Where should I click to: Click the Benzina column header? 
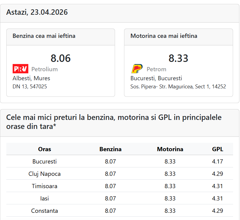coord(111,149)
